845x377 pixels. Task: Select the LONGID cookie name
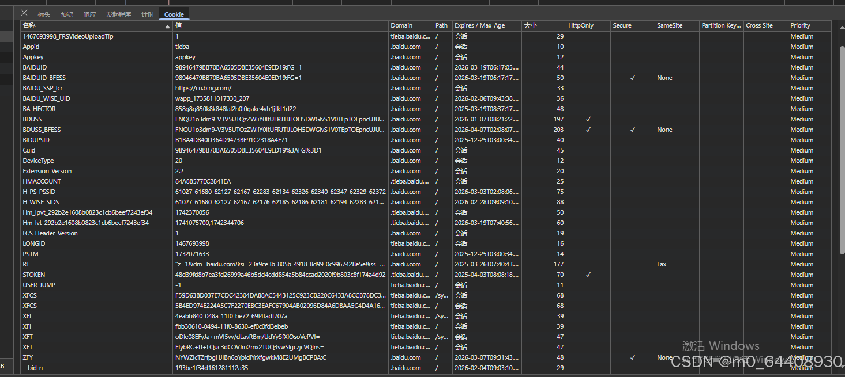[x=34, y=243]
